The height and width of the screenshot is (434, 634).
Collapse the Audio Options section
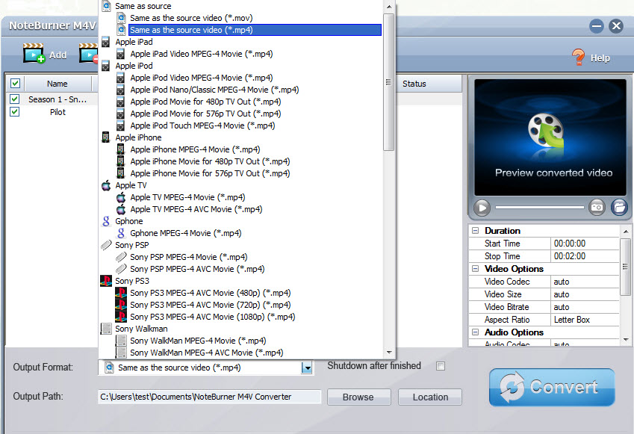pos(476,332)
